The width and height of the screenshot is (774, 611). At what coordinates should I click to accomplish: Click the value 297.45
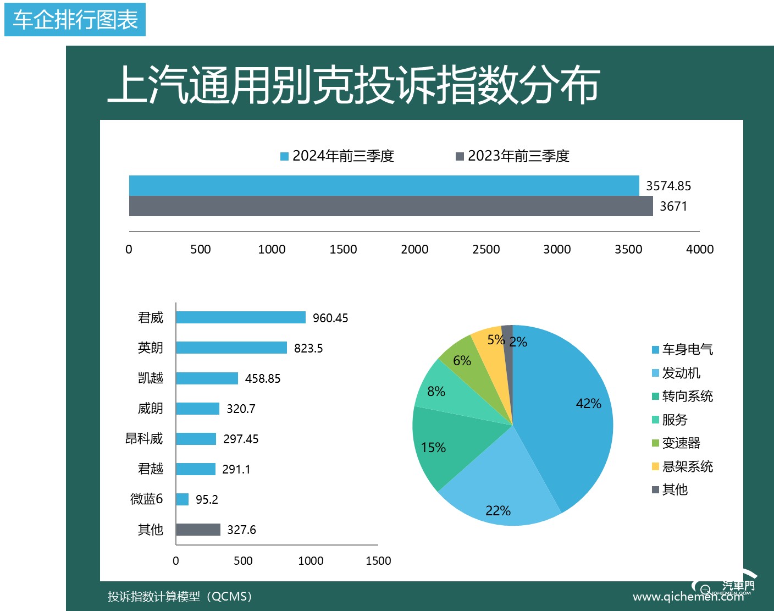[241, 439]
